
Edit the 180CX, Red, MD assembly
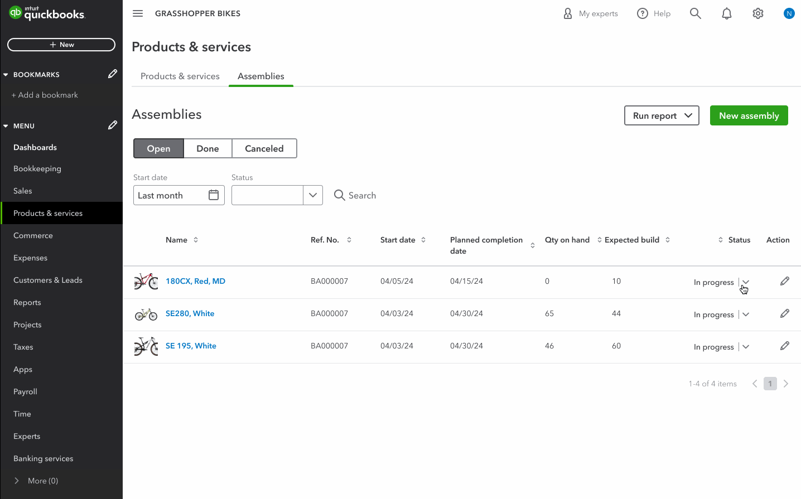pos(785,281)
